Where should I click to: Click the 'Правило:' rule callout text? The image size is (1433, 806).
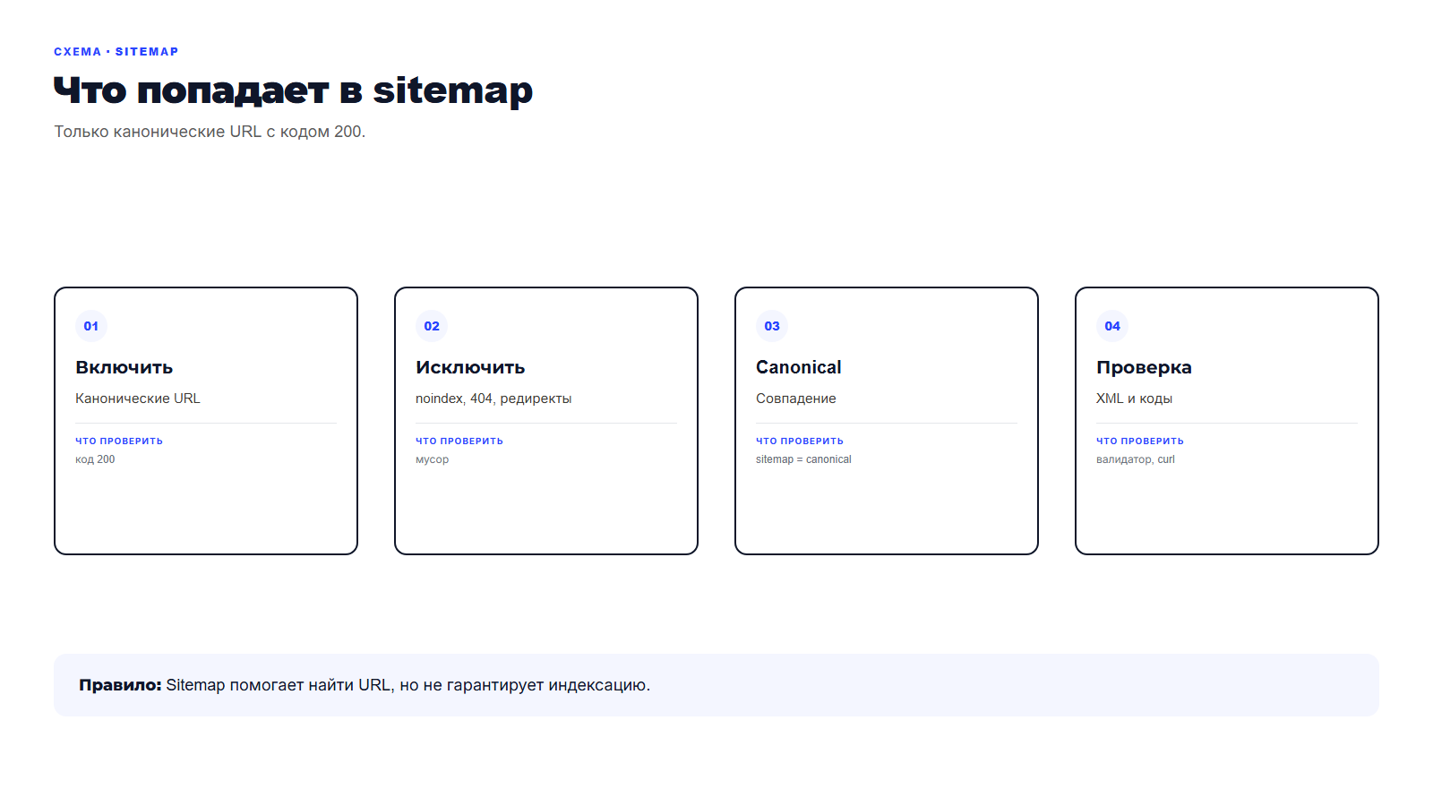[x=365, y=685]
